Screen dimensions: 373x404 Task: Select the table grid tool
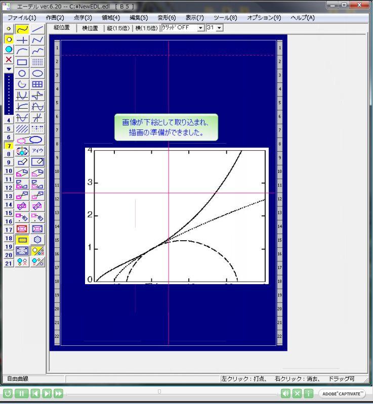pyautogui.click(x=37, y=85)
